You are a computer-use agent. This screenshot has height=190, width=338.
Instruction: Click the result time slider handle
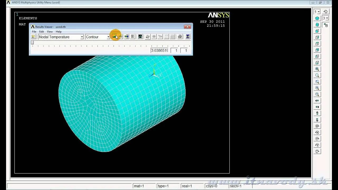[32, 42]
